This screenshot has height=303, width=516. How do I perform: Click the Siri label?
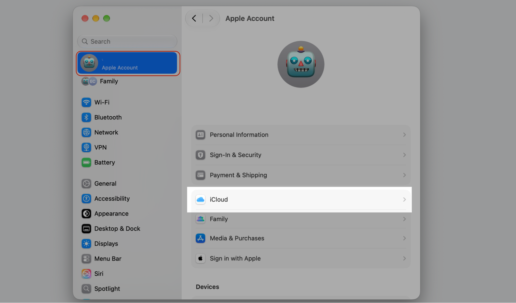[99, 274]
